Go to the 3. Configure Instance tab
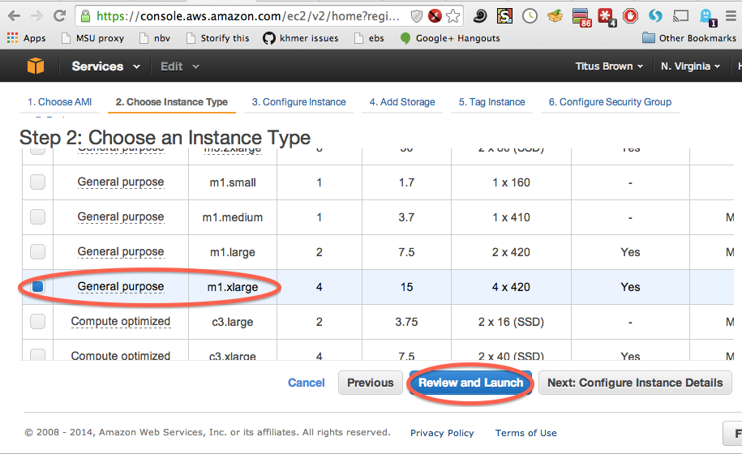Viewport: 742px width, 454px height. (x=298, y=102)
